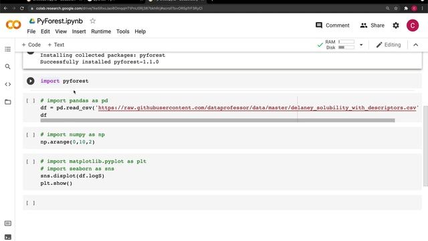Run the sns.displot cell via its brackets
This screenshot has height=241, width=428.
[x=31, y=161]
